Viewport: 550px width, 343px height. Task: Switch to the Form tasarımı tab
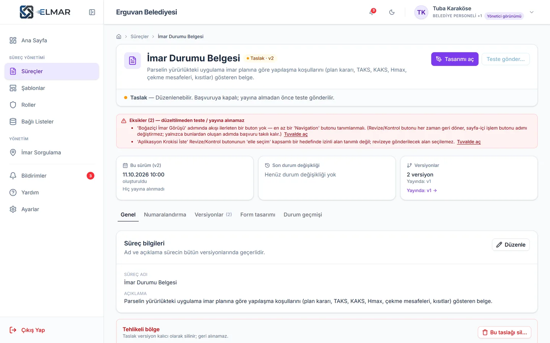coord(258,215)
